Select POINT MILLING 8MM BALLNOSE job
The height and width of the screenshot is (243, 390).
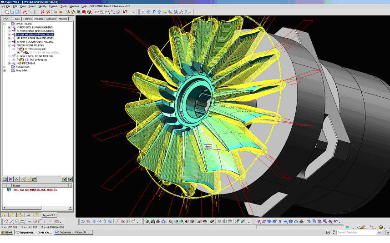click(35, 35)
